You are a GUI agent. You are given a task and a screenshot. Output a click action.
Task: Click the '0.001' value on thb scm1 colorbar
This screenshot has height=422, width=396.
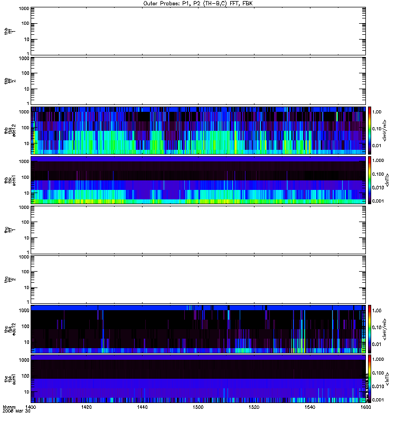tap(378, 201)
